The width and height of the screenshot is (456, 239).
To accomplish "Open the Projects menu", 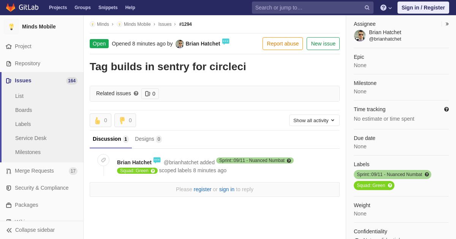I will pos(58,8).
